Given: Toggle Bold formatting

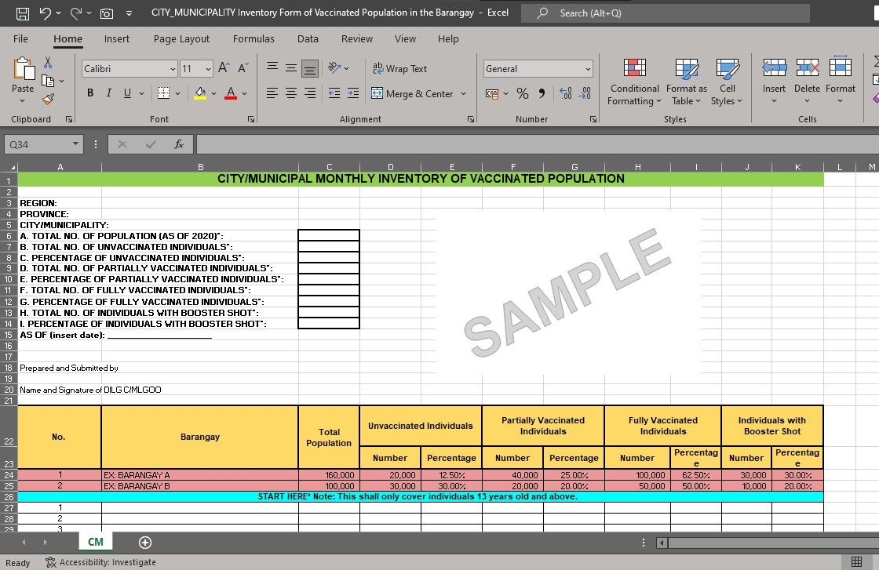Looking at the screenshot, I should click(90, 93).
